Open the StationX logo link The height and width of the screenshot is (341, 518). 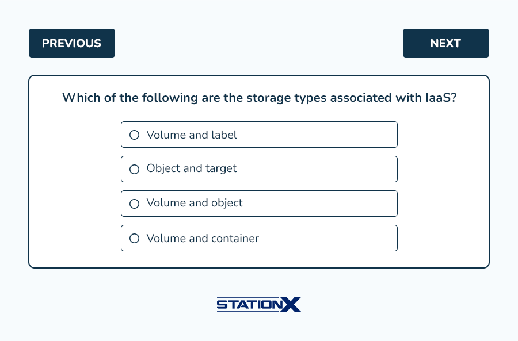click(259, 304)
